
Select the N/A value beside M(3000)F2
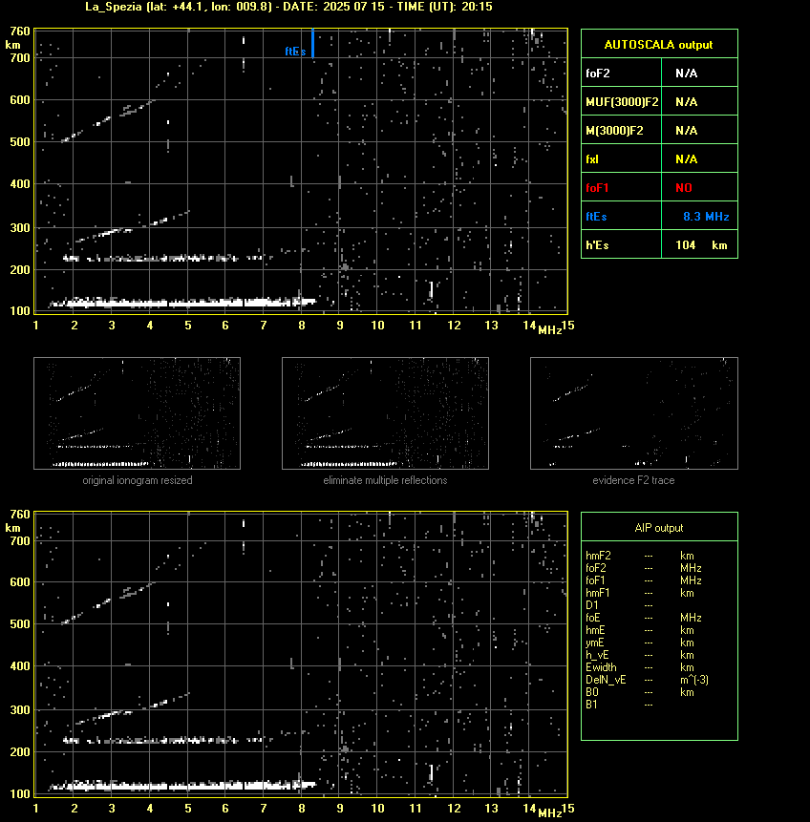point(687,131)
